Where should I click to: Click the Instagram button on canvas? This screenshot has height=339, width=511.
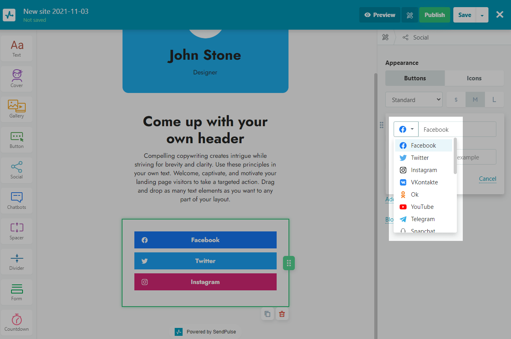[x=206, y=282]
